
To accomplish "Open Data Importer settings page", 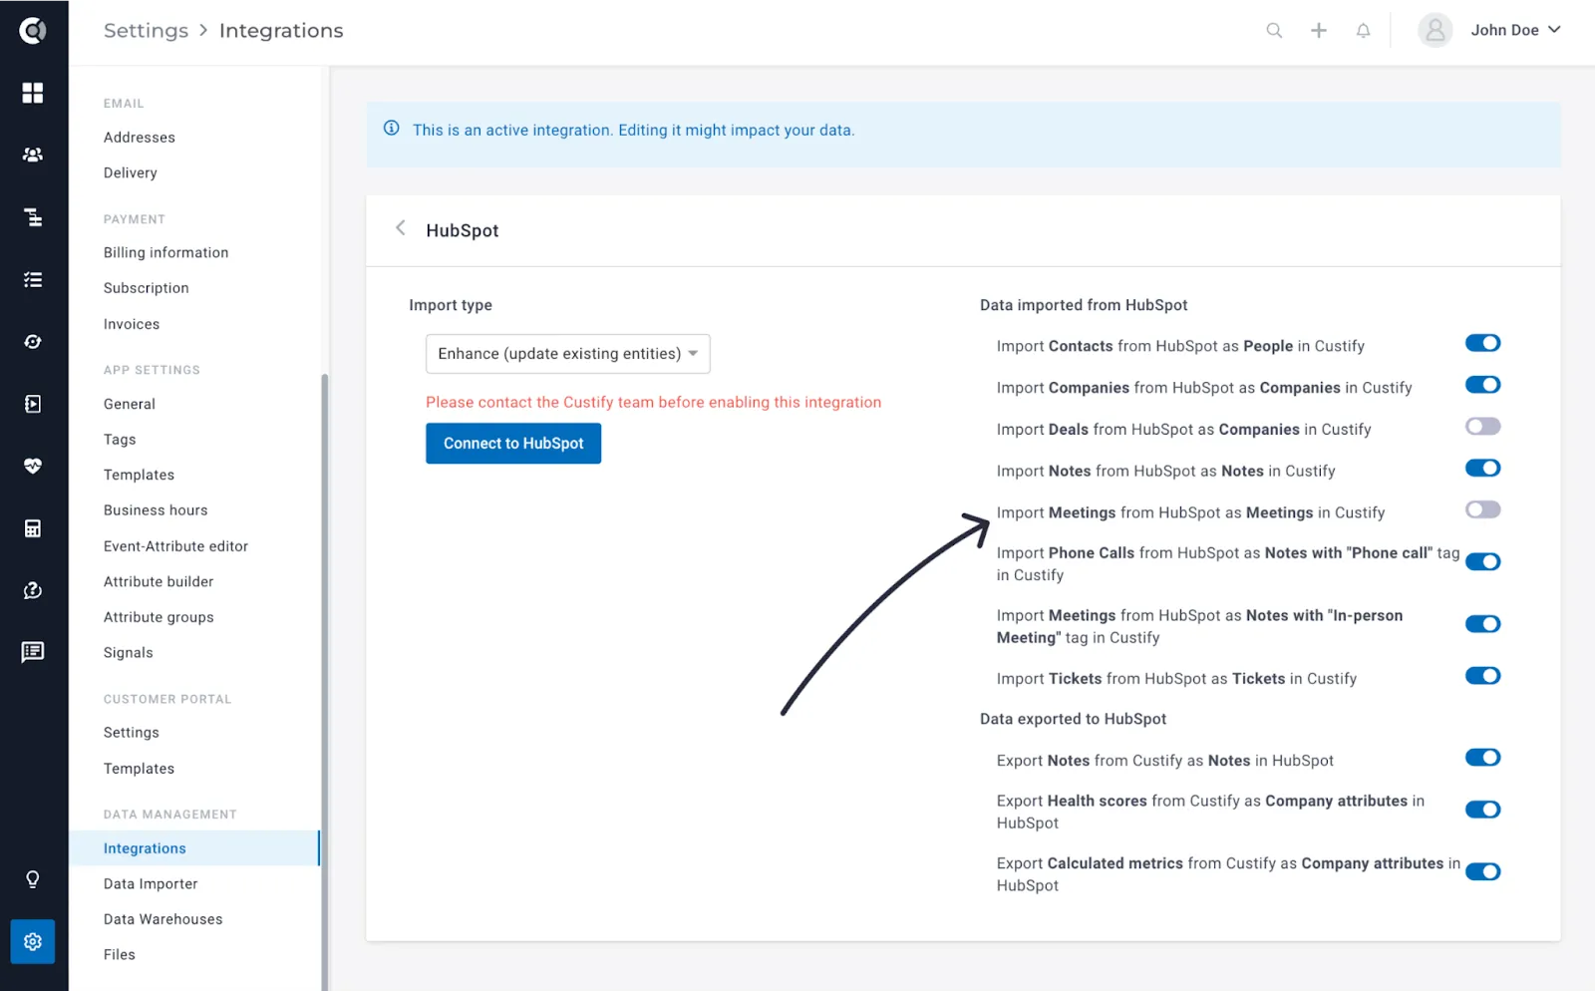I will tap(151, 884).
